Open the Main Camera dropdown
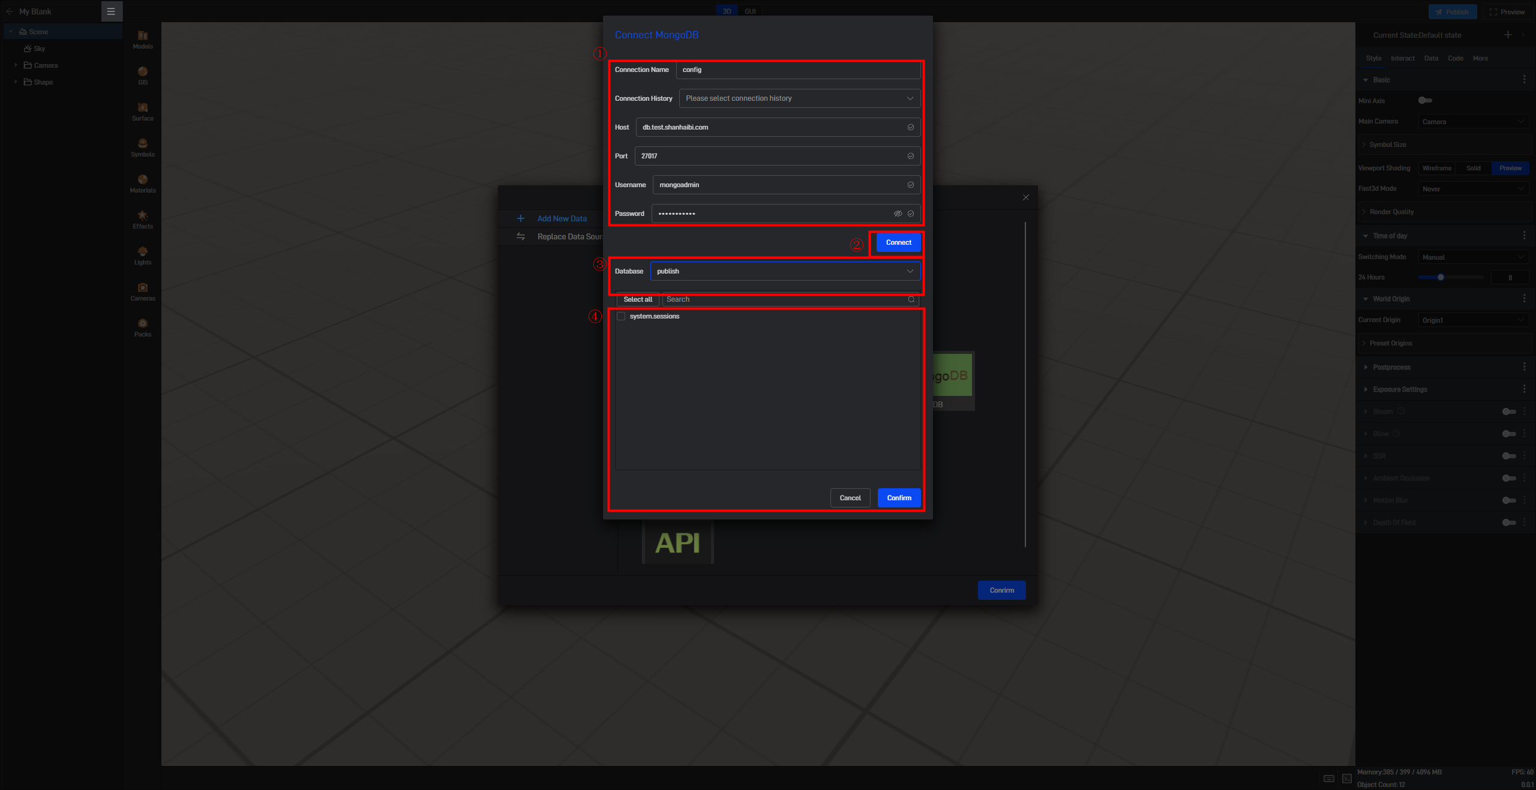Screen dimensions: 1536x790 pyautogui.click(x=1474, y=122)
